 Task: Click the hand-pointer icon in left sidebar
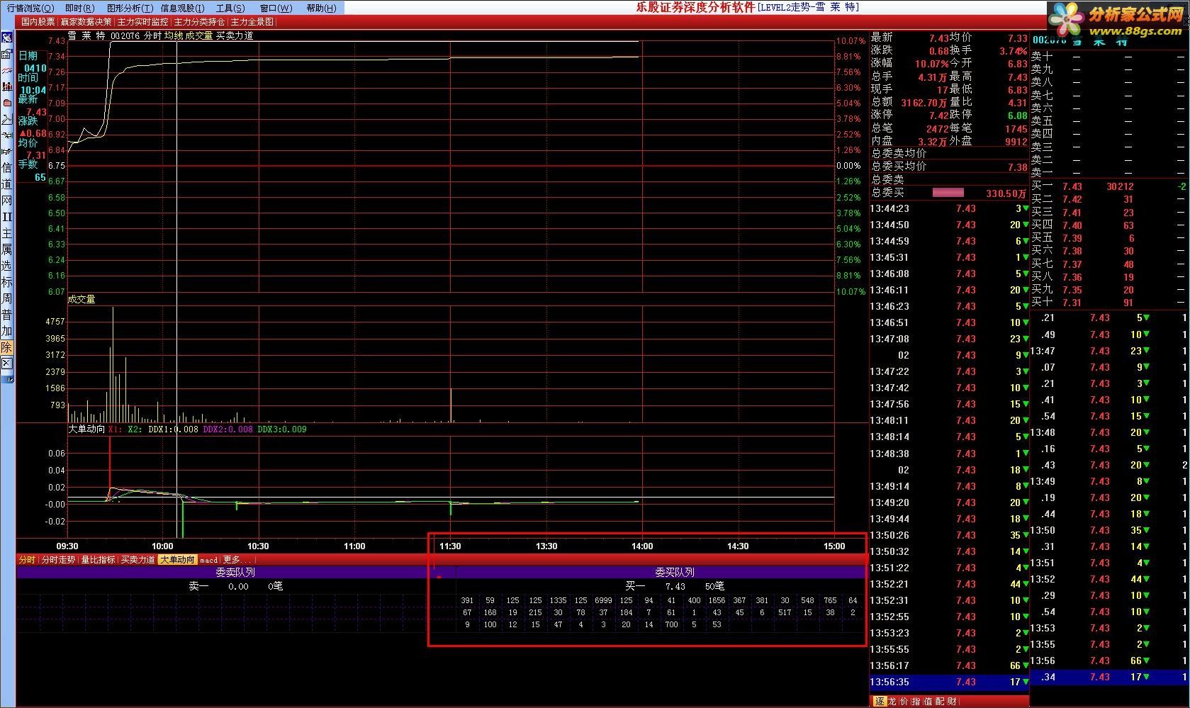pyautogui.click(x=6, y=151)
